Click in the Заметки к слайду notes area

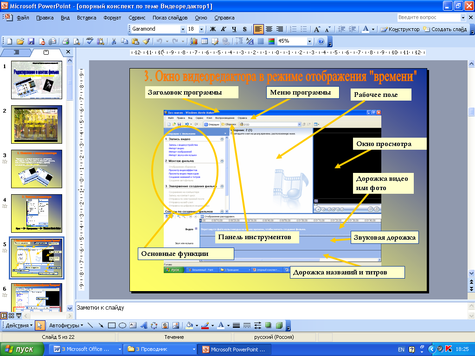coord(271,310)
